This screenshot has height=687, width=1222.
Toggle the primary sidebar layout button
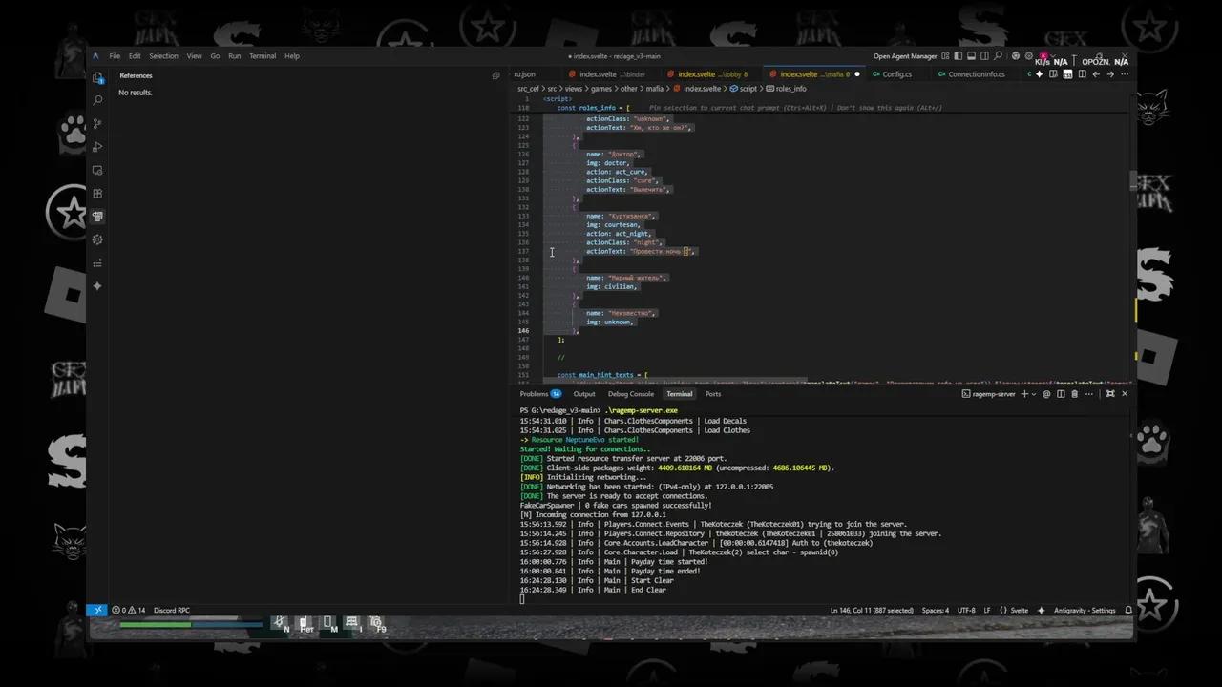957,56
